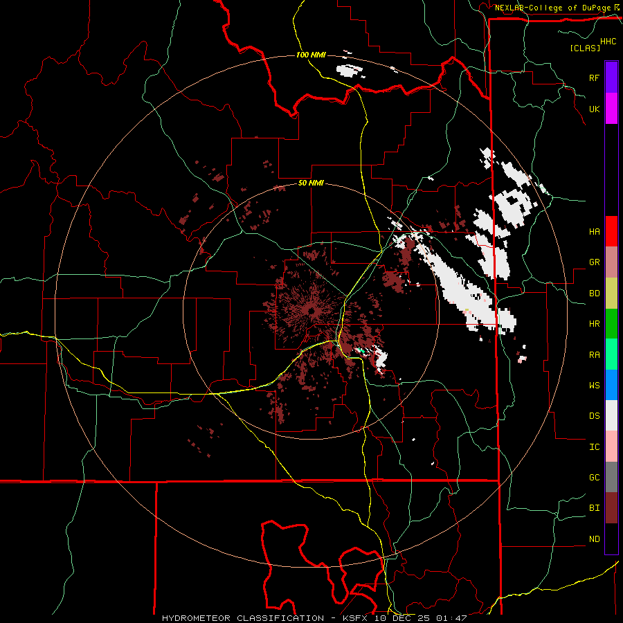Click the BI brown legend swatch
The image size is (623, 623).
611,508
